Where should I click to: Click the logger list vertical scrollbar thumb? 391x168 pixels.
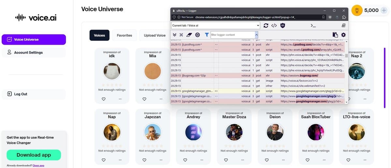[x=347, y=56]
